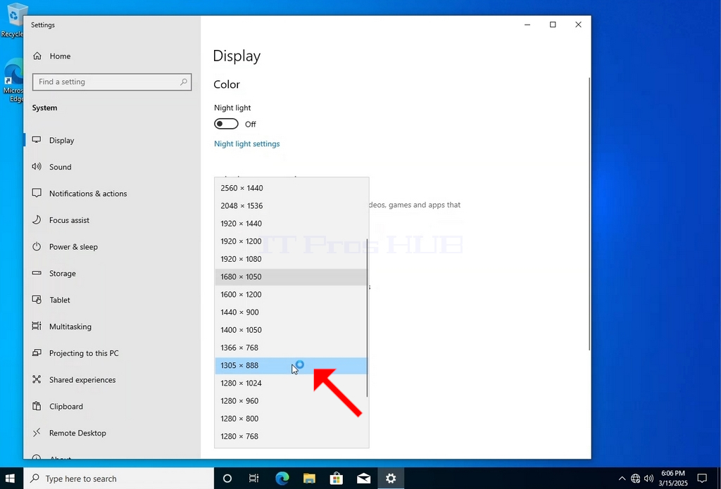Focus the Find a setting search box
Image resolution: width=721 pixels, height=489 pixels.
112,82
